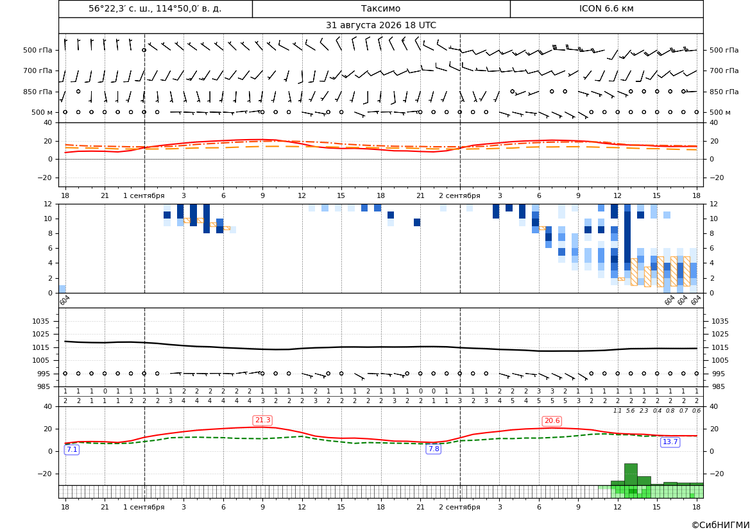The image size is (750, 530).
Task: Click the 2 сентября label on bottom axis
Action: (459, 507)
